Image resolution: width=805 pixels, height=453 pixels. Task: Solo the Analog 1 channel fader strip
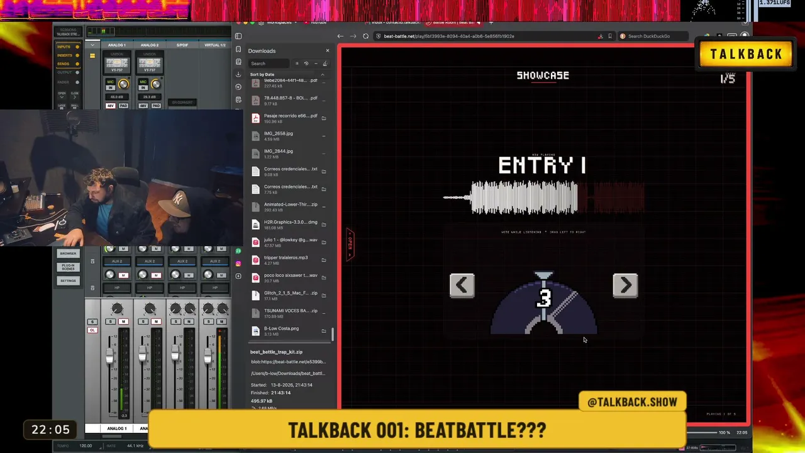(111, 322)
